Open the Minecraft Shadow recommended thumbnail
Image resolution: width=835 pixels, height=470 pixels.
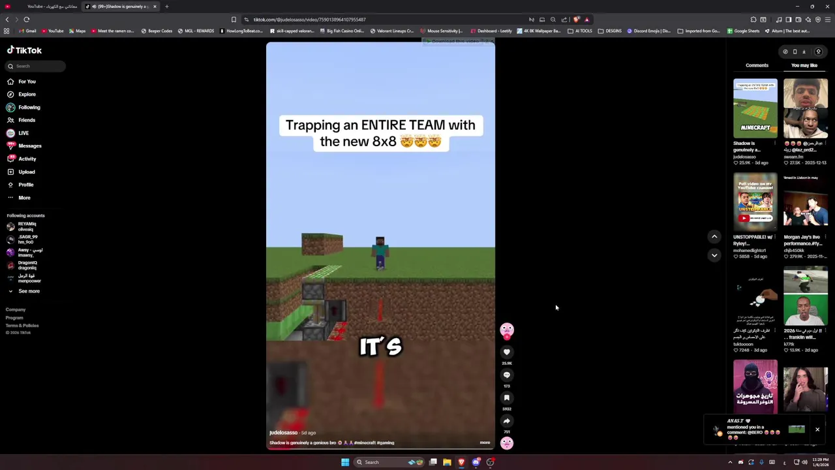tap(755, 108)
